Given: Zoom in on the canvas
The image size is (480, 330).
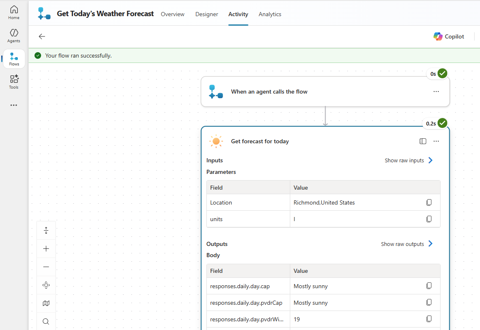Looking at the screenshot, I should pos(46,249).
